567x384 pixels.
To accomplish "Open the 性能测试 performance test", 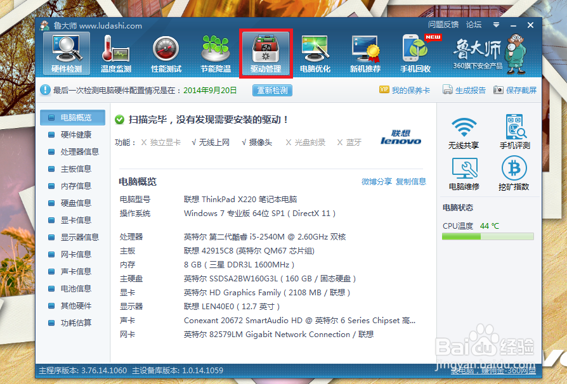I will coord(166,53).
